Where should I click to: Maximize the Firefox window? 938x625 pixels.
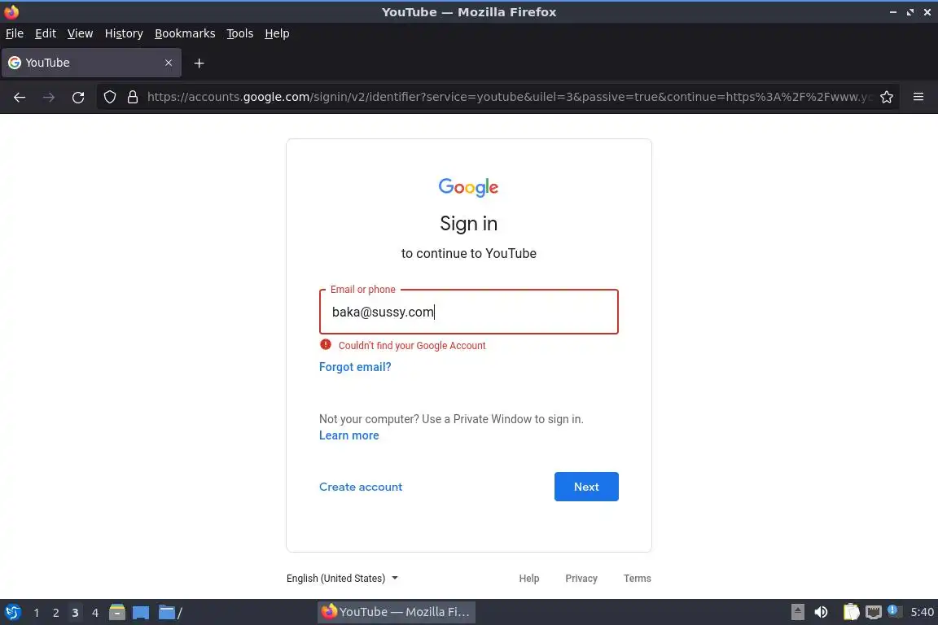(910, 12)
